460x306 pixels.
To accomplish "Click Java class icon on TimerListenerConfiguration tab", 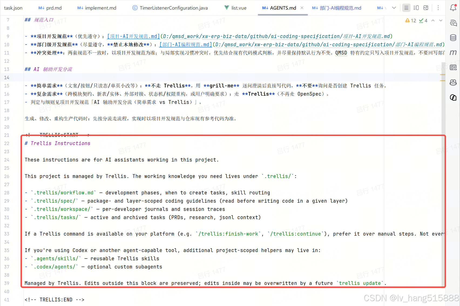I will tap(135, 8).
